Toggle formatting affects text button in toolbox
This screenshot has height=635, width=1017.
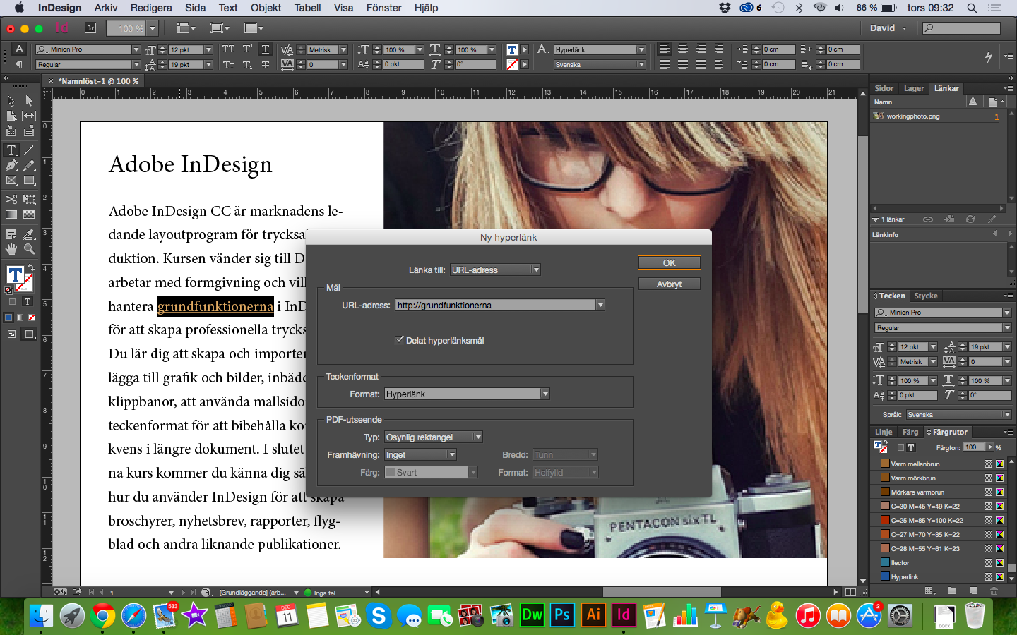(28, 302)
